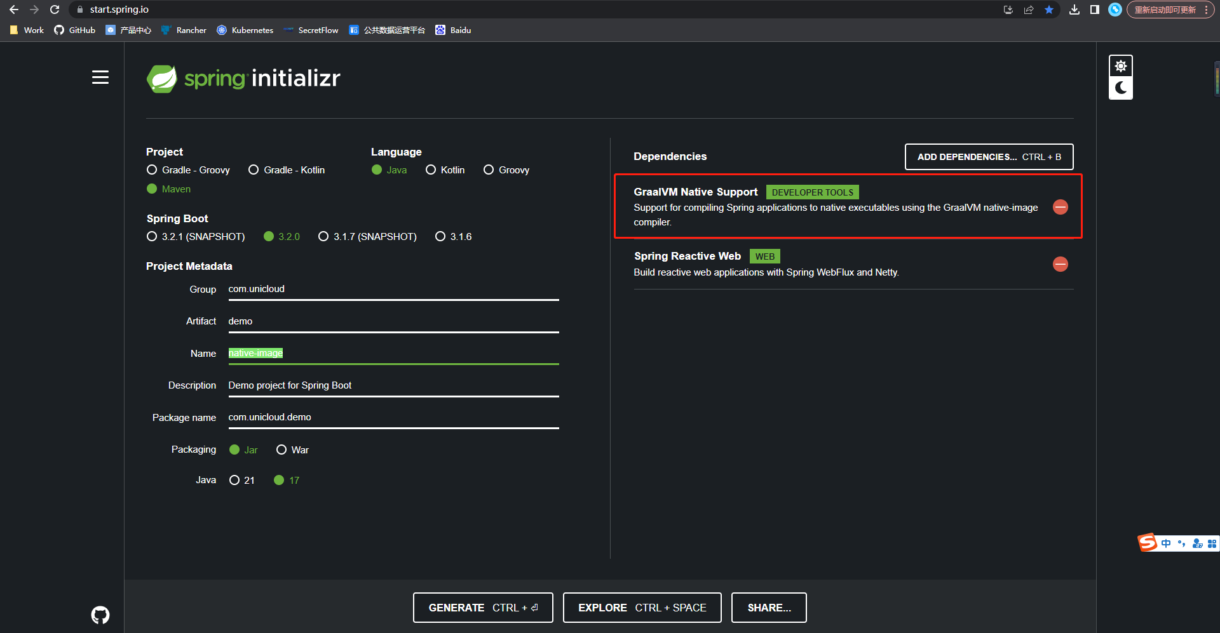Click the Description input field

tap(393, 385)
